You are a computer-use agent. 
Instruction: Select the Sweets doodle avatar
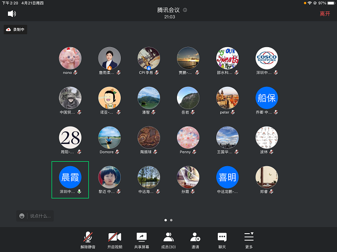point(227,58)
